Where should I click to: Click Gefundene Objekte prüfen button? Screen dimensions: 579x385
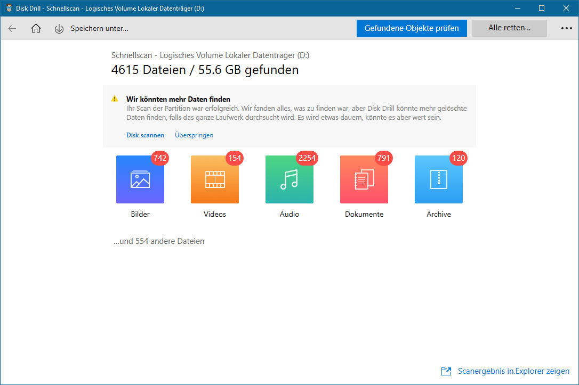click(412, 28)
